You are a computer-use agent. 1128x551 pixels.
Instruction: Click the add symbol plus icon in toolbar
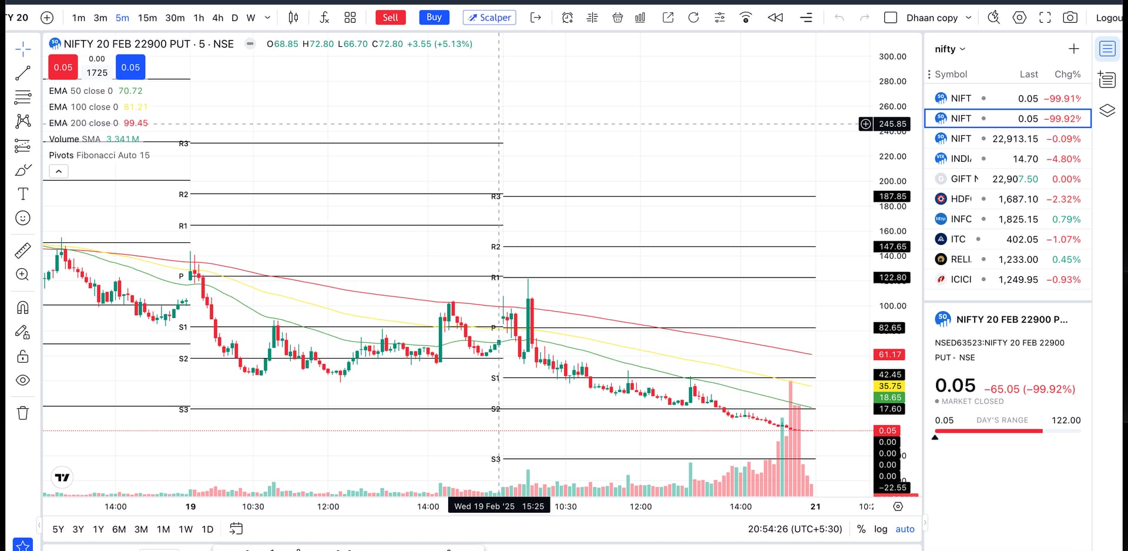point(47,18)
